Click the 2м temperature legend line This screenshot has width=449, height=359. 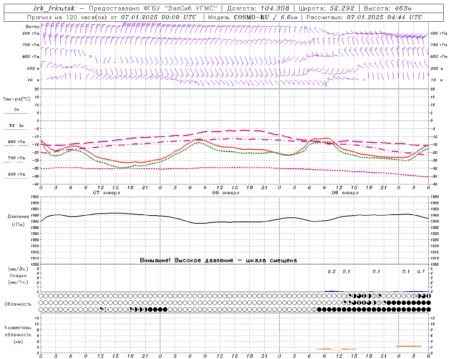tap(16, 113)
